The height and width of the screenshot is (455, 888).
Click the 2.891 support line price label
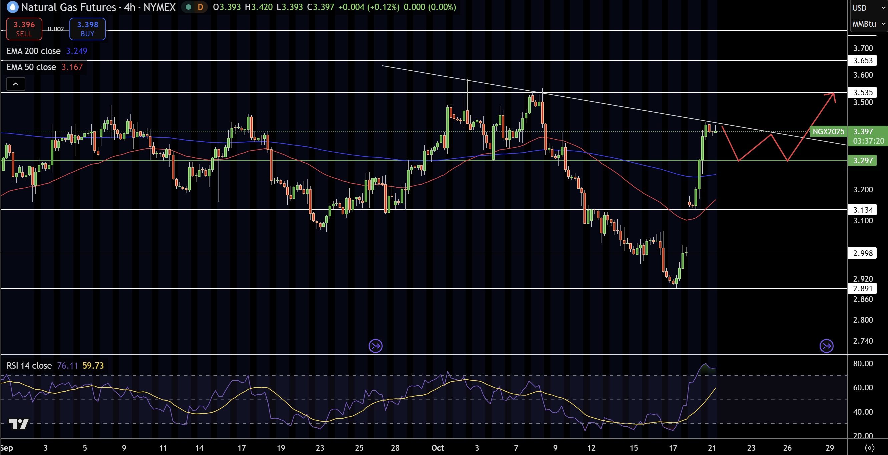[x=862, y=289]
